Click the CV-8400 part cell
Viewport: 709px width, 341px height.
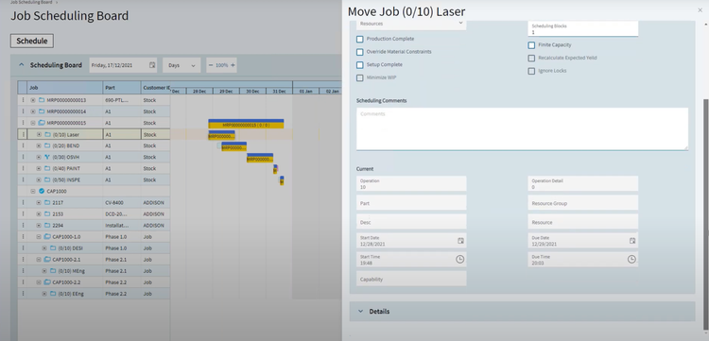[x=122, y=202]
